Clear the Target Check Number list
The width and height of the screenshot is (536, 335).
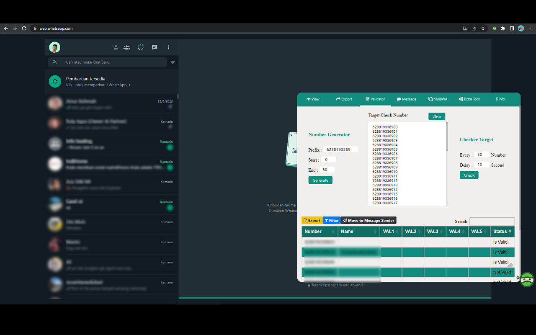click(x=437, y=116)
